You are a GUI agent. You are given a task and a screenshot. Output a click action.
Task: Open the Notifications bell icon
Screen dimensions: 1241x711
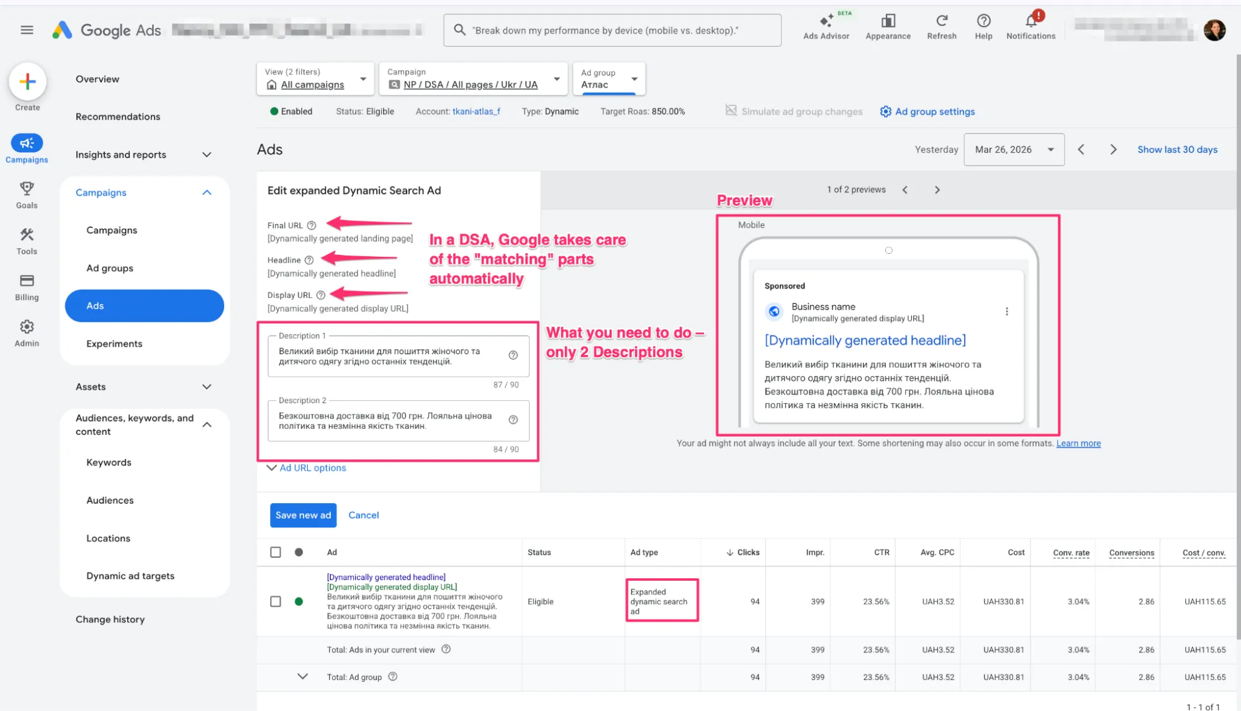(1031, 21)
